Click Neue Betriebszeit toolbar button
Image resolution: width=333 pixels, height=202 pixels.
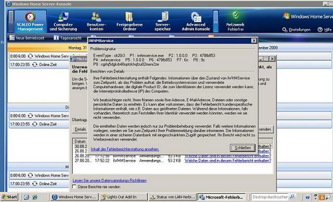(27, 38)
